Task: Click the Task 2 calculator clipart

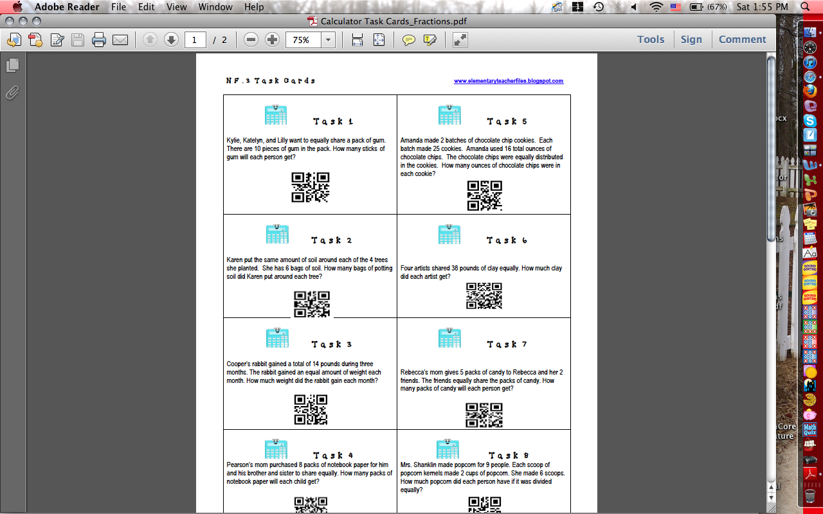Action: coord(277,234)
